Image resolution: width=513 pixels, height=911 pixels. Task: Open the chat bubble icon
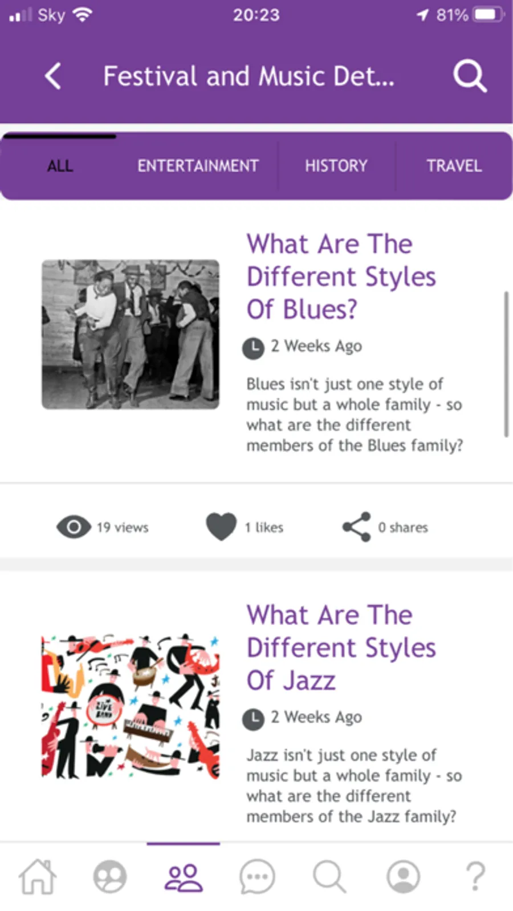(x=257, y=877)
